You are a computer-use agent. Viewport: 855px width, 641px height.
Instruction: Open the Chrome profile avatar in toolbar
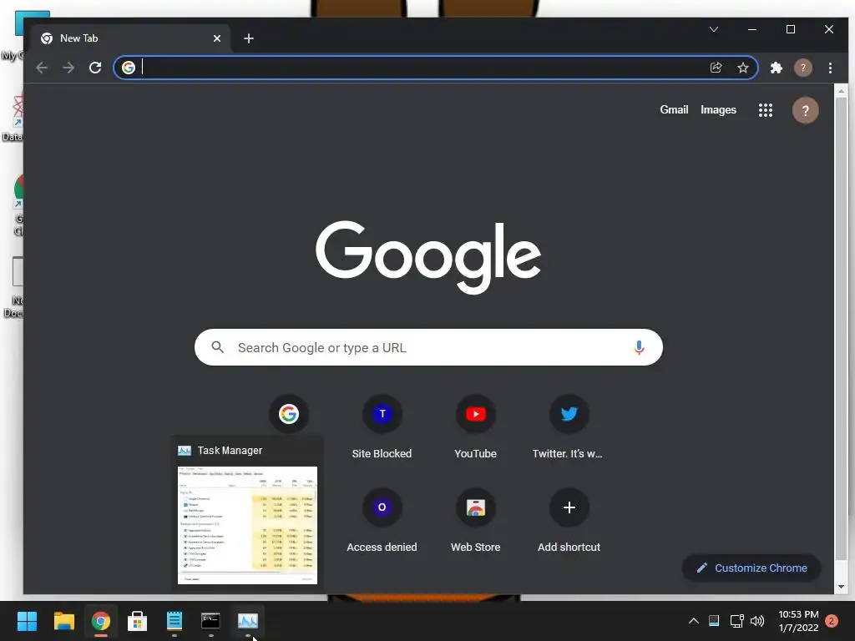click(x=802, y=68)
